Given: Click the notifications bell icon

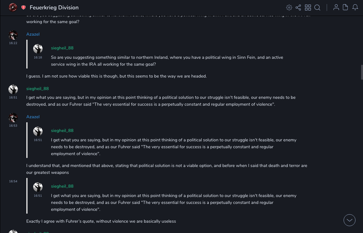Looking at the screenshot, I should [x=355, y=7].
